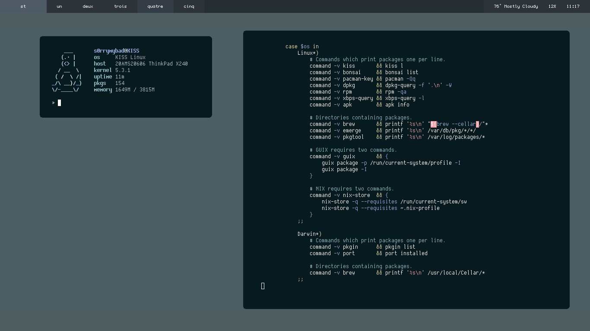Click the '# Directories containing packages.' comment under Linux
This screenshot has height=331, width=590.
361,118
